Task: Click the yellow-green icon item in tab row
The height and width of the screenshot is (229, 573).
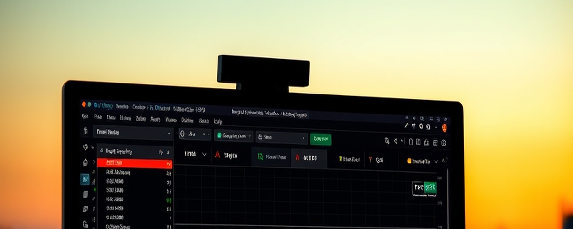Action: tap(349, 159)
